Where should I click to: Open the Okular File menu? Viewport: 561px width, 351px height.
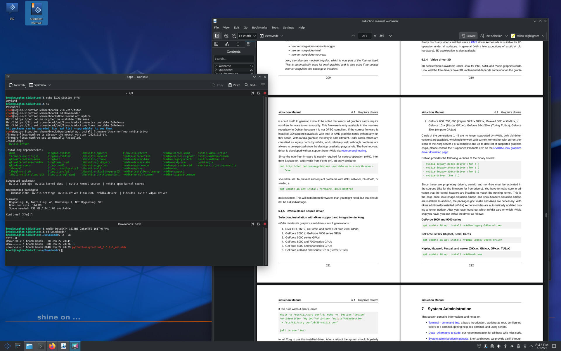pyautogui.click(x=216, y=27)
